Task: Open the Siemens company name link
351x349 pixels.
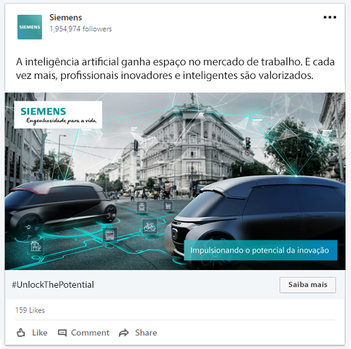Action: (x=65, y=18)
